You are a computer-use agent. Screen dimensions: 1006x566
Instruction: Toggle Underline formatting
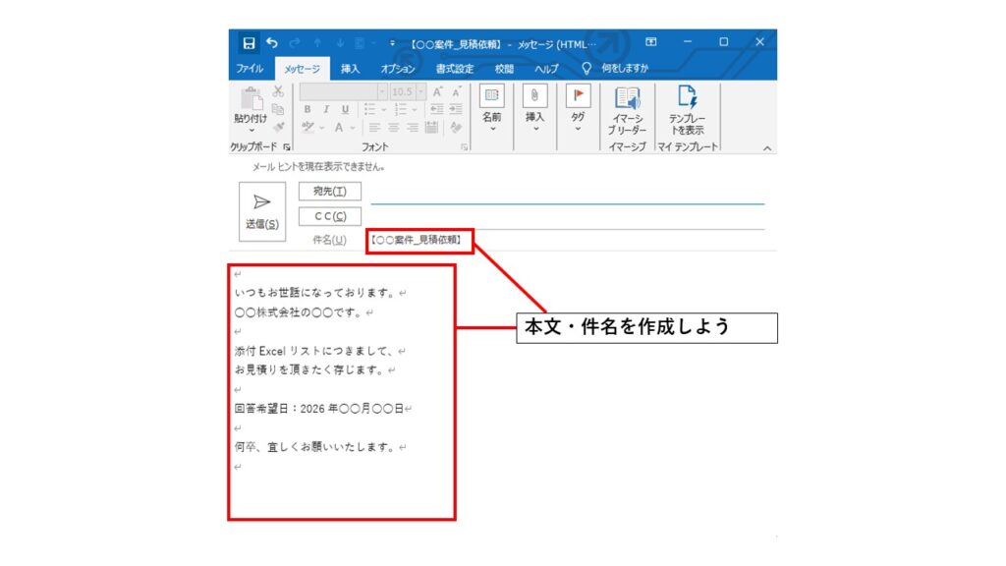point(345,109)
